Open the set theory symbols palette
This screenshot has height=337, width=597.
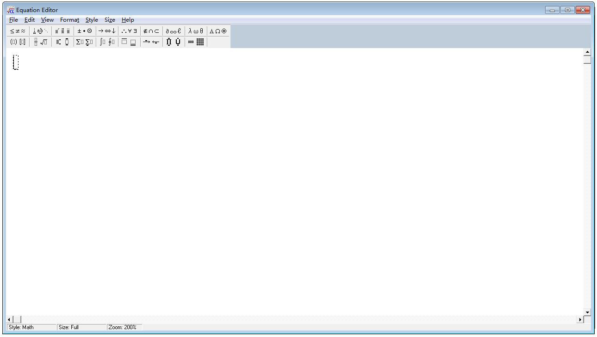(150, 31)
